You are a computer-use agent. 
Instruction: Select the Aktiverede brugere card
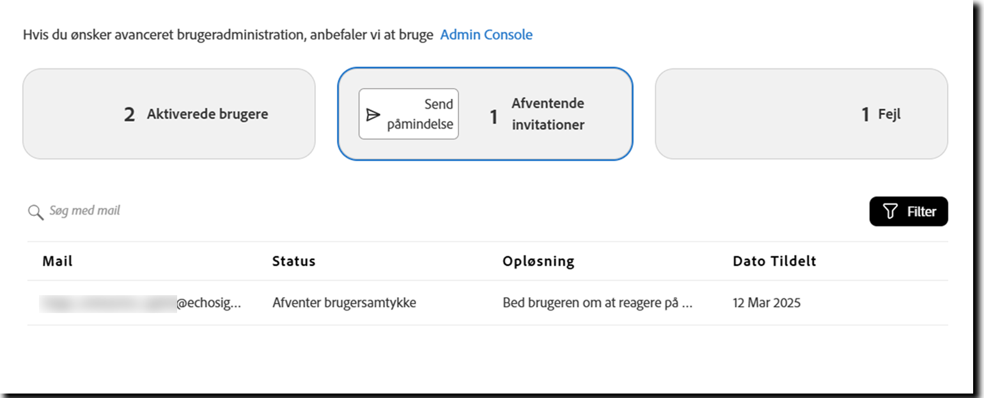(169, 114)
